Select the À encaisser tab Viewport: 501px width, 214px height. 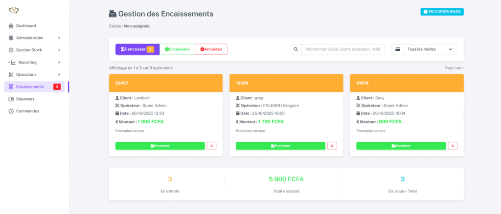click(x=137, y=49)
